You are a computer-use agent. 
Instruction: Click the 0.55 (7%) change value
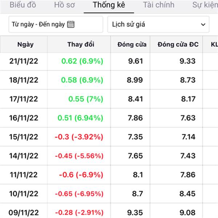tap(85, 99)
